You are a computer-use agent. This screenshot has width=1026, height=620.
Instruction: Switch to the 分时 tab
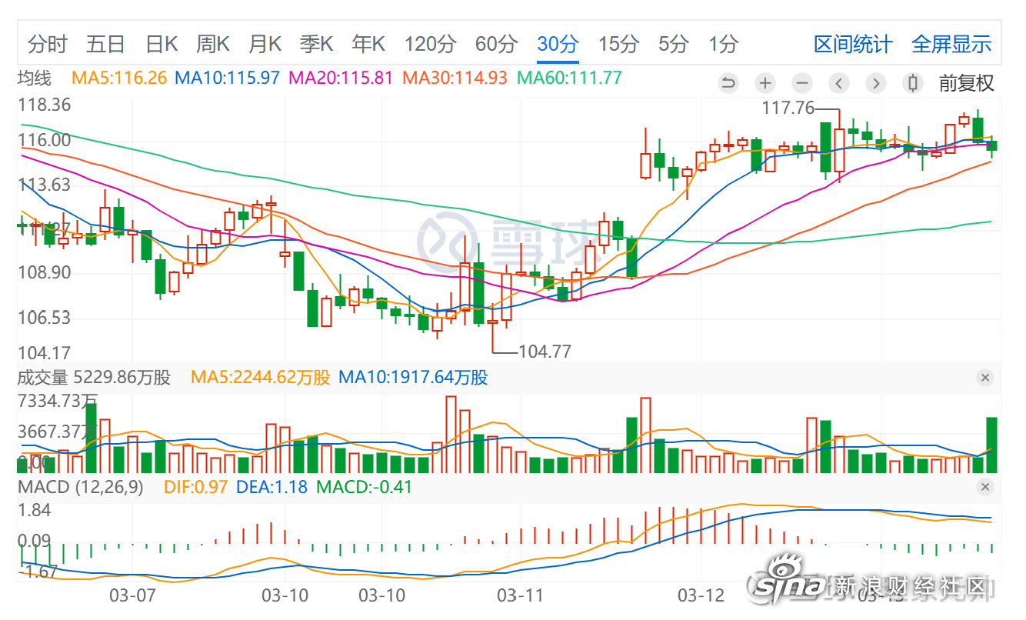click(x=48, y=44)
